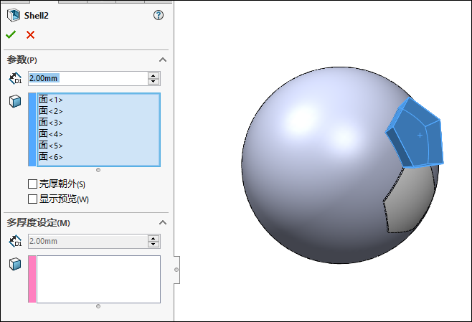Select 面<6> in the faces list
Viewport: 472px width, 322px height.
[x=50, y=156]
